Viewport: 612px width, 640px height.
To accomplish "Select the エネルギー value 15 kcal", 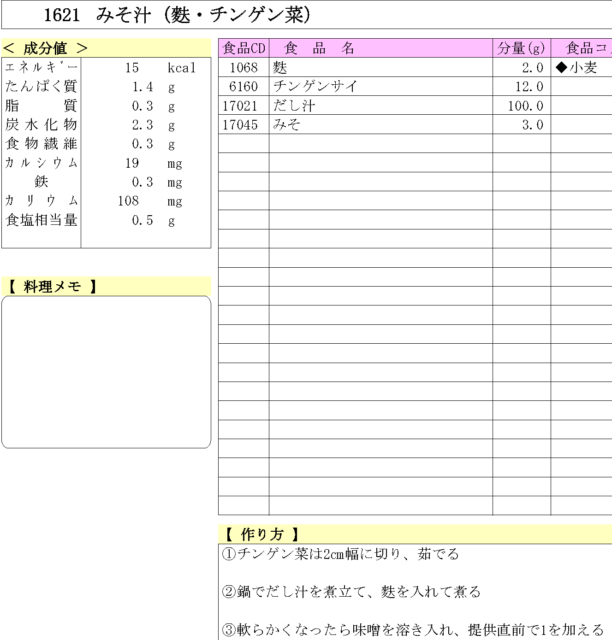I will 132,68.
